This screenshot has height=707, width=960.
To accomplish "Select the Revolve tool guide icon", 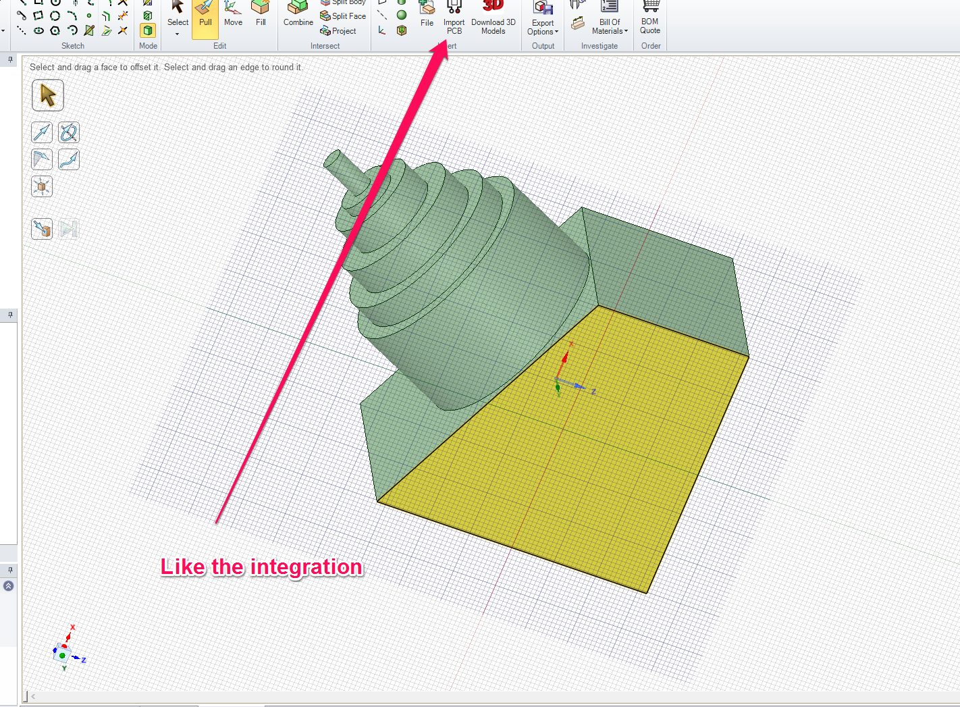I will [x=69, y=133].
